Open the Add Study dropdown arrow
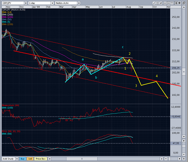188x162 pixels. coord(17,159)
